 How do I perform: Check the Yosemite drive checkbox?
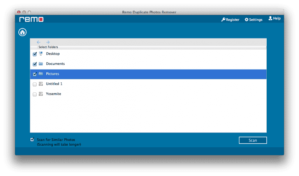click(35, 94)
